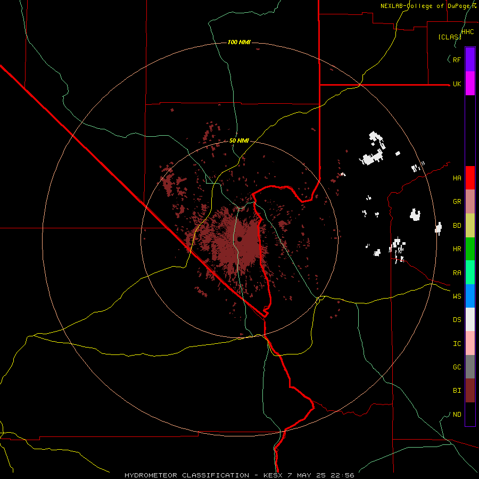Click the GR legend label text
Screen dimensions: 479x479
click(457, 202)
